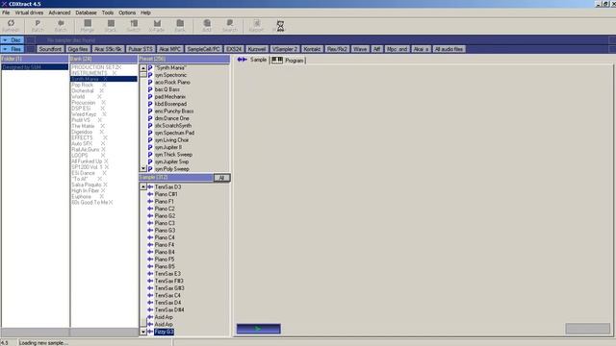Expand the Files dropdown
Image resolution: width=616 pixels, height=346 pixels.
[x=13, y=49]
